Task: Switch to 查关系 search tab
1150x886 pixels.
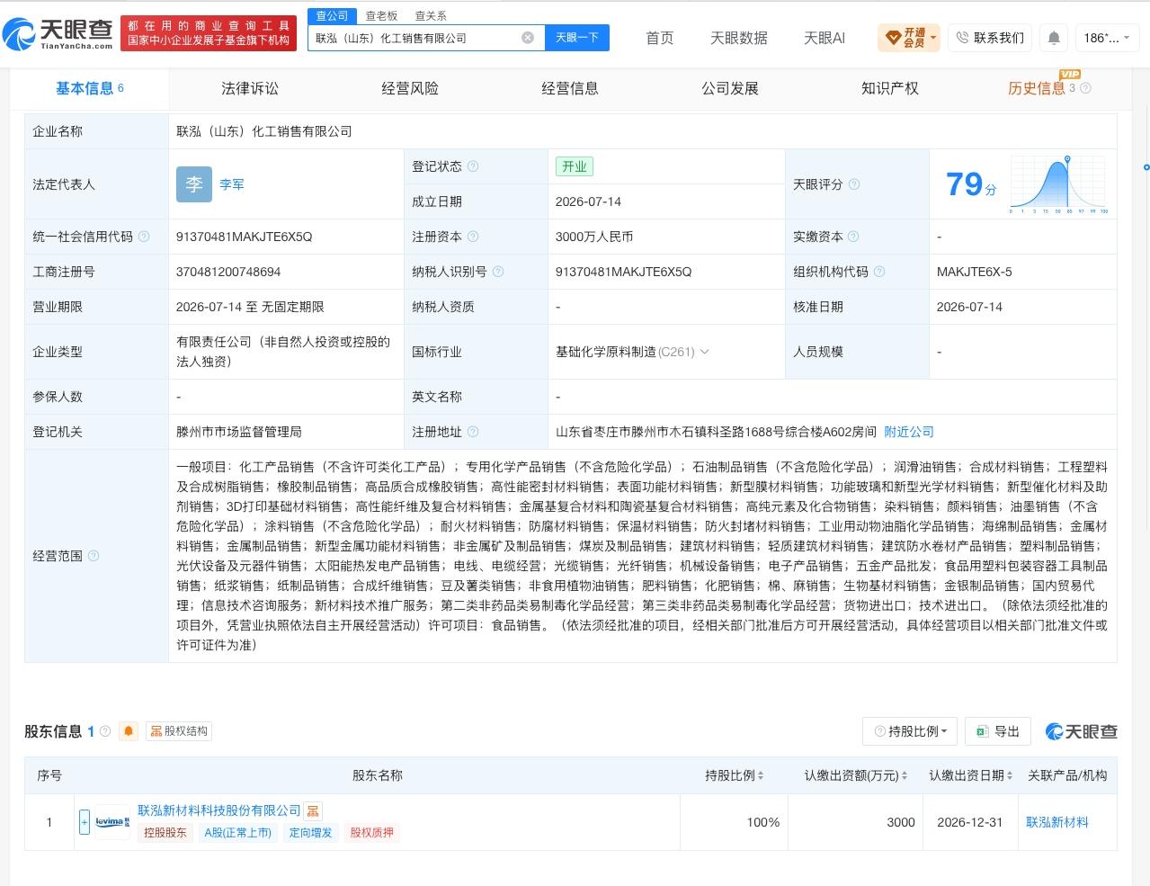Action: coord(431,16)
